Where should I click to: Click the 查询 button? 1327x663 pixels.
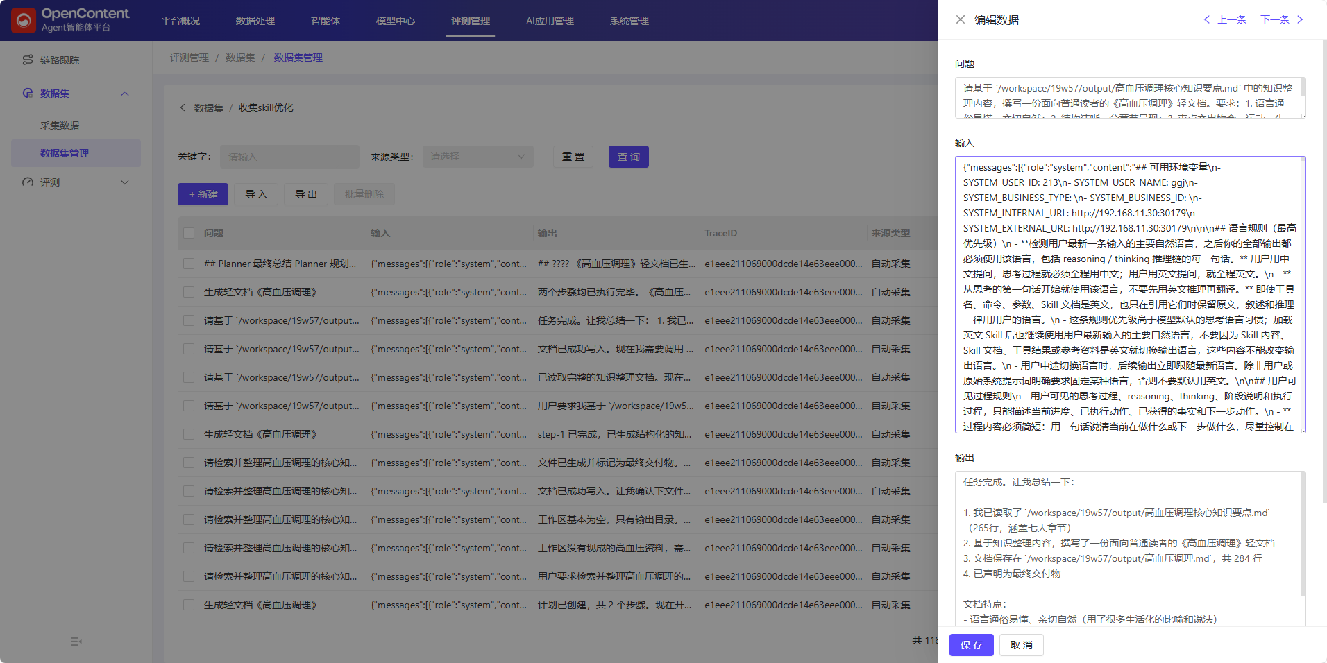coord(629,157)
